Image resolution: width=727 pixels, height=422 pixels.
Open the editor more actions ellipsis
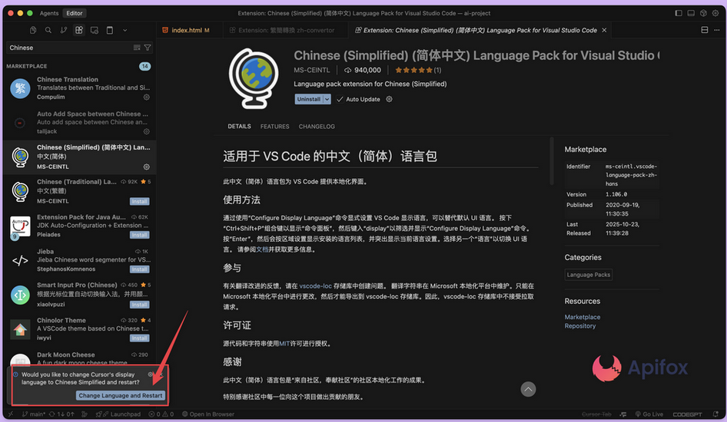pyautogui.click(x=717, y=30)
